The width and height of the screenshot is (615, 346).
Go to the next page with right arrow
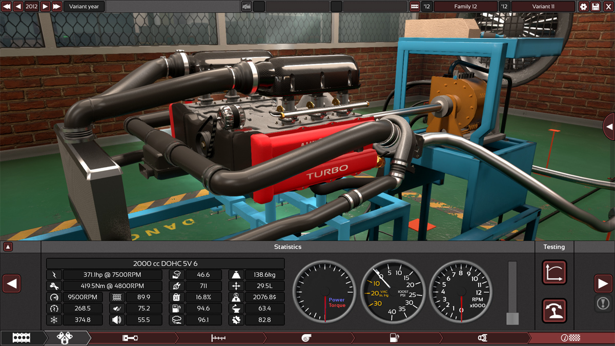(x=603, y=283)
